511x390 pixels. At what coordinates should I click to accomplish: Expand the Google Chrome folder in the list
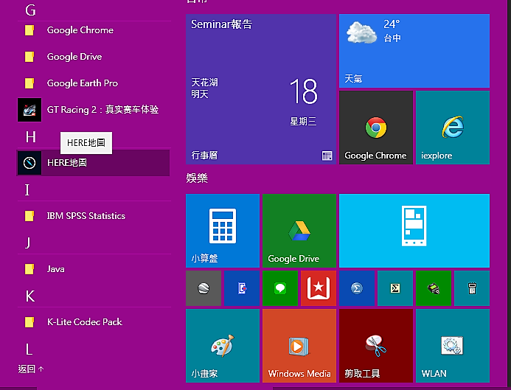93,30
